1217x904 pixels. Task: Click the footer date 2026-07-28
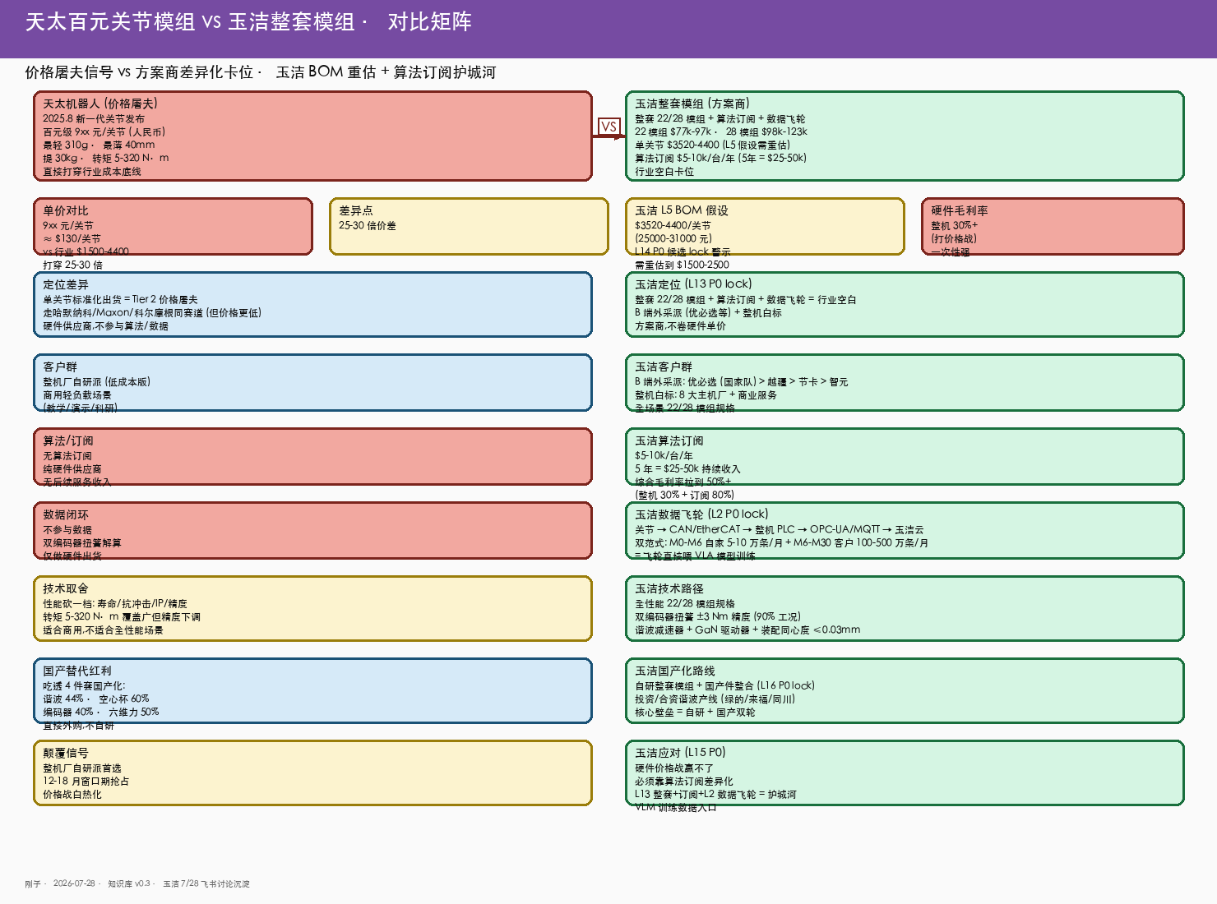point(74,883)
